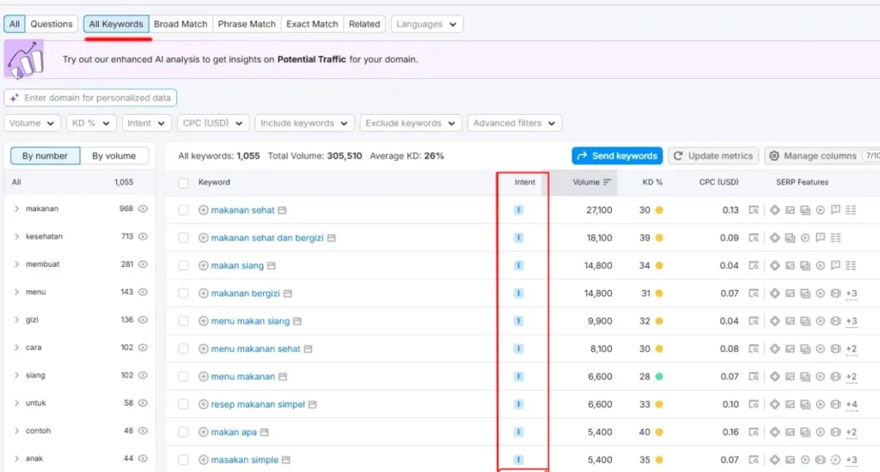
Task: Open SERP snapshot icon beside makanan bergizi
Action: click(288, 293)
